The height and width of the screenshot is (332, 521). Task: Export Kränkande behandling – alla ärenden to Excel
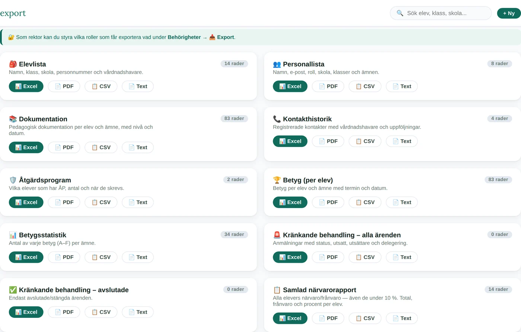click(290, 257)
